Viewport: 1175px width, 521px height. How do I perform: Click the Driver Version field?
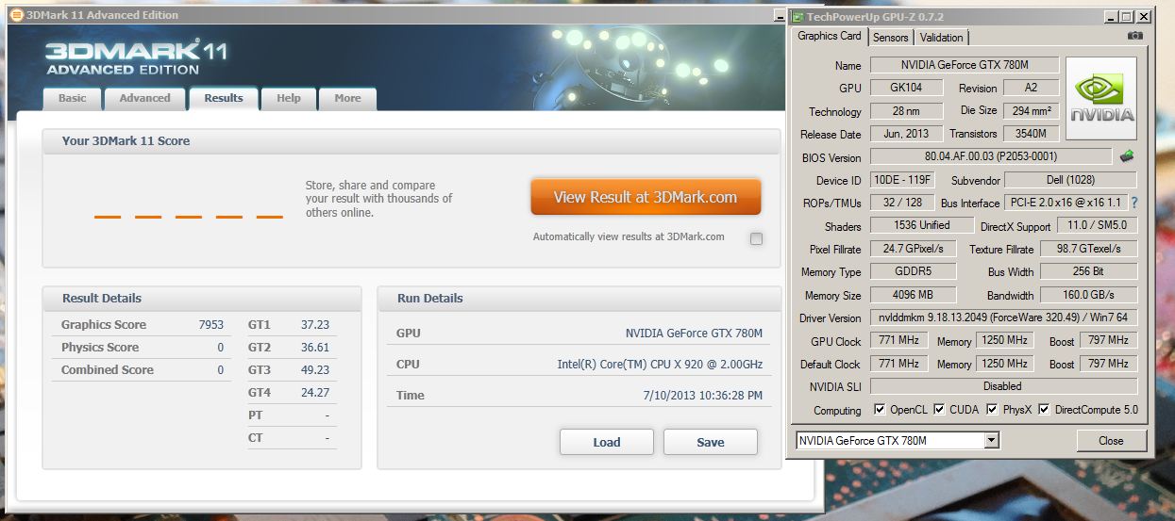(1003, 317)
